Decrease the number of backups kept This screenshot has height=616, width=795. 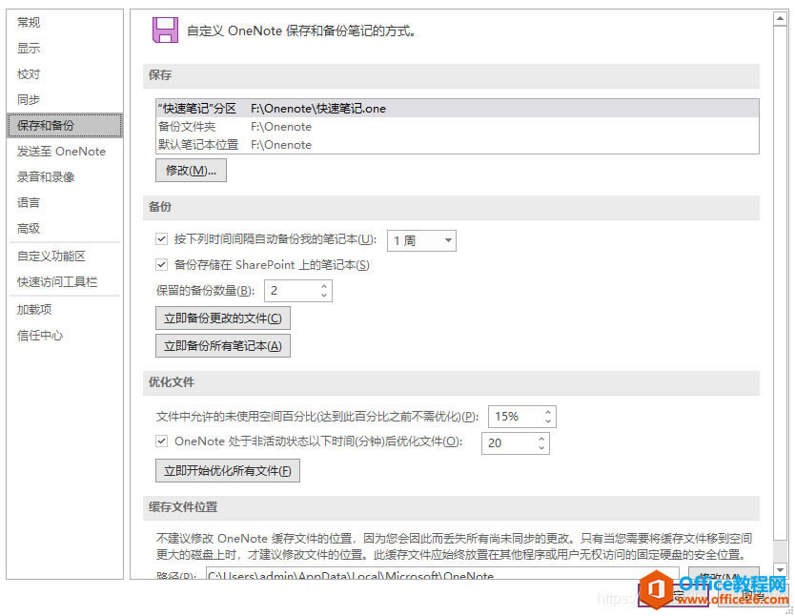point(324,296)
